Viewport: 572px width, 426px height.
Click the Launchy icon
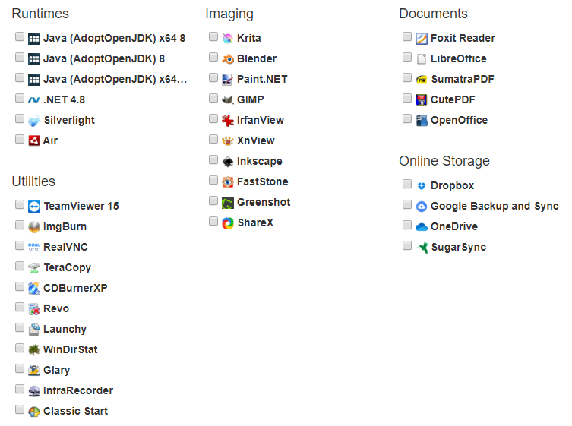coord(34,330)
